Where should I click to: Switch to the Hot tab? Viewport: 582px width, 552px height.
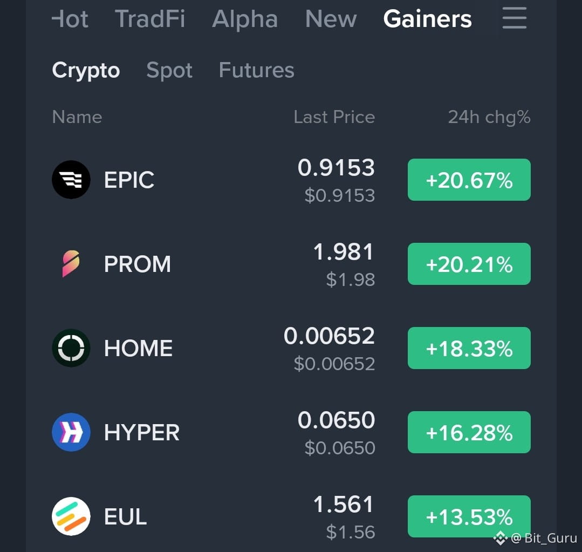click(70, 18)
